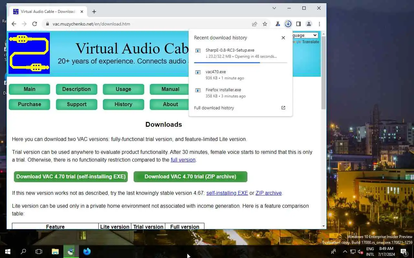The height and width of the screenshot is (258, 414).
Task: Click the forward navigation arrow
Action: point(24,24)
